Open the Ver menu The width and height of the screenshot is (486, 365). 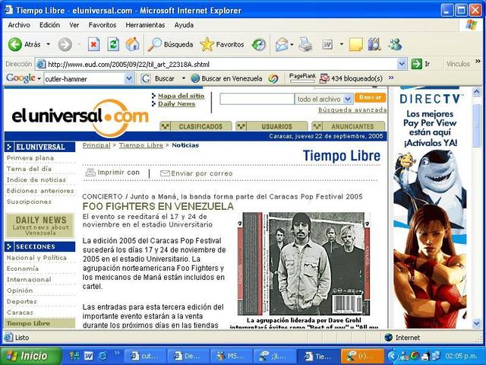click(x=74, y=25)
